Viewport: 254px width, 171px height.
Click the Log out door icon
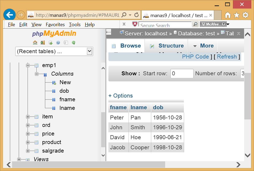[43, 42]
